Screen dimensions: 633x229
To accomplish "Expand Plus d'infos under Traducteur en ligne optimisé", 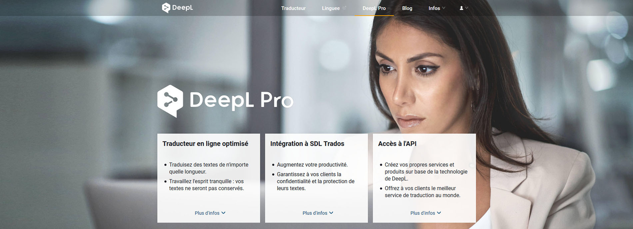I will [210, 213].
